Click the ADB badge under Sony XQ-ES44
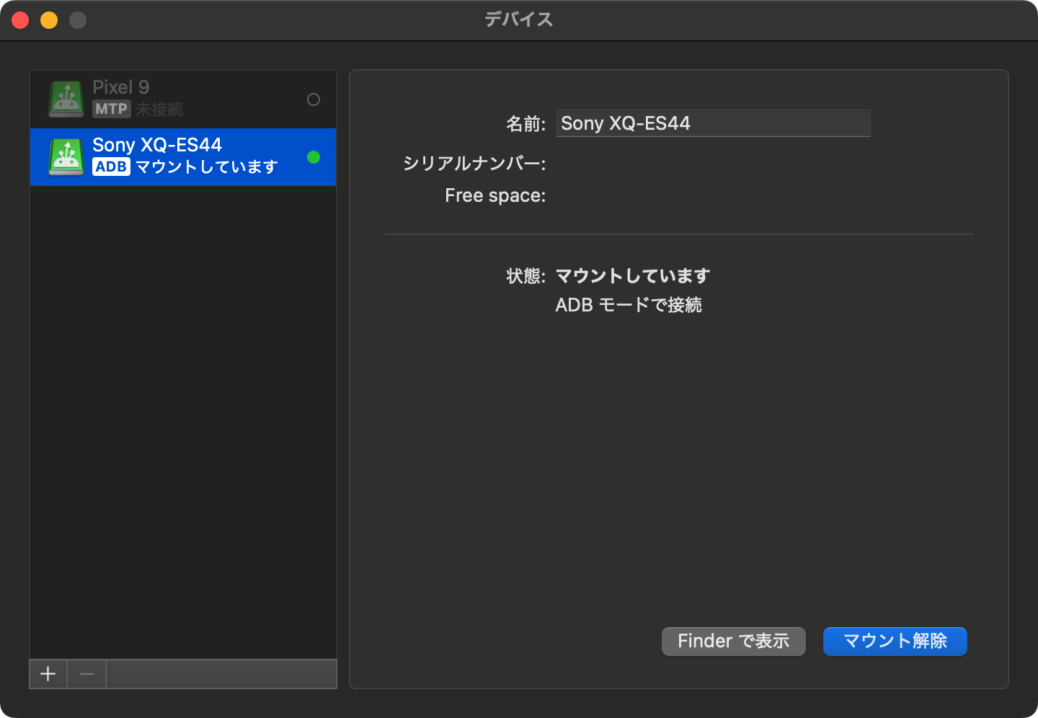The image size is (1038, 718). click(x=111, y=167)
